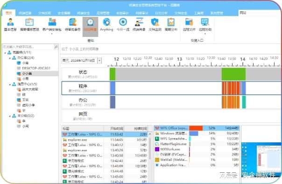Collapse the 办公室(2/4) group
The image size is (282, 184).
point(10,58)
